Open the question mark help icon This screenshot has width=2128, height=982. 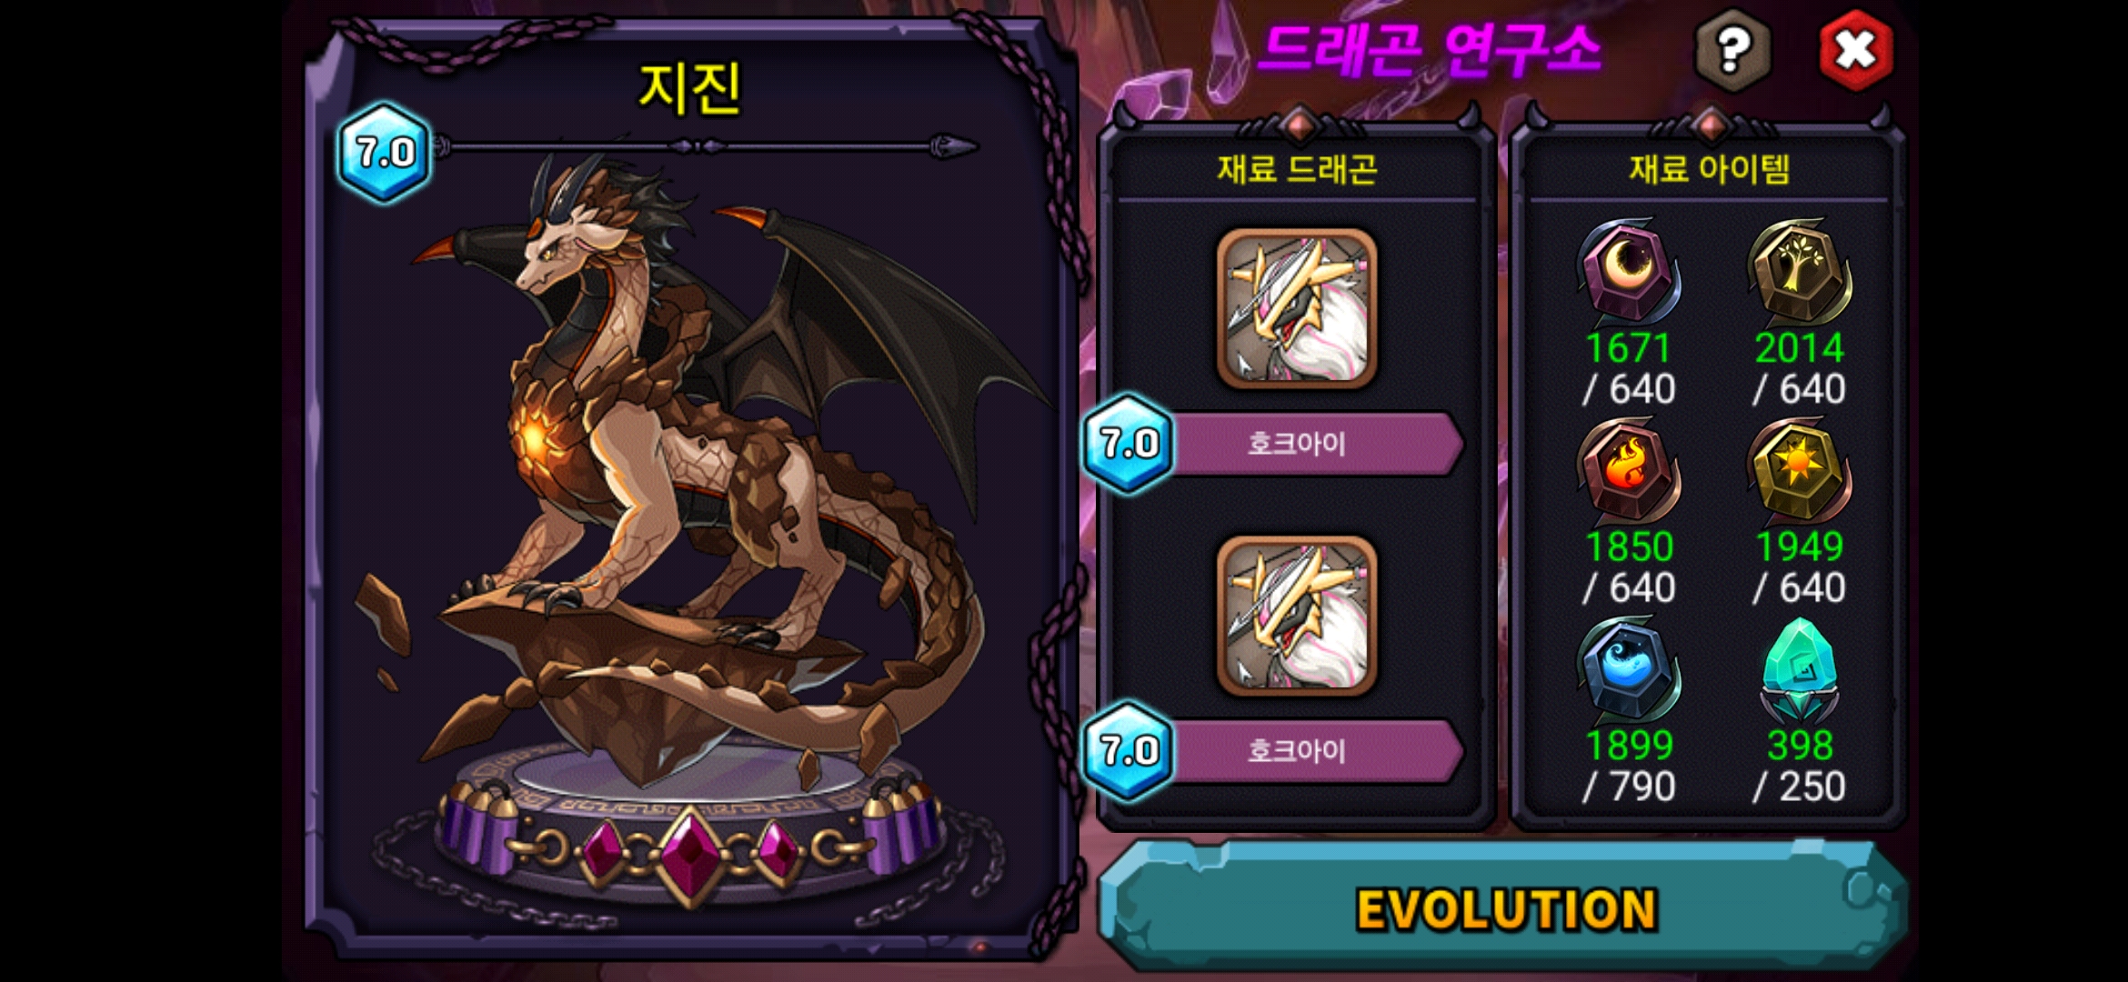(1732, 49)
